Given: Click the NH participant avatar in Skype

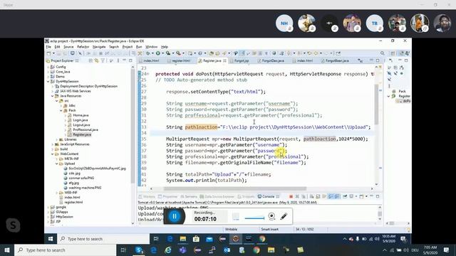Looking at the screenshot, I should [284, 23].
